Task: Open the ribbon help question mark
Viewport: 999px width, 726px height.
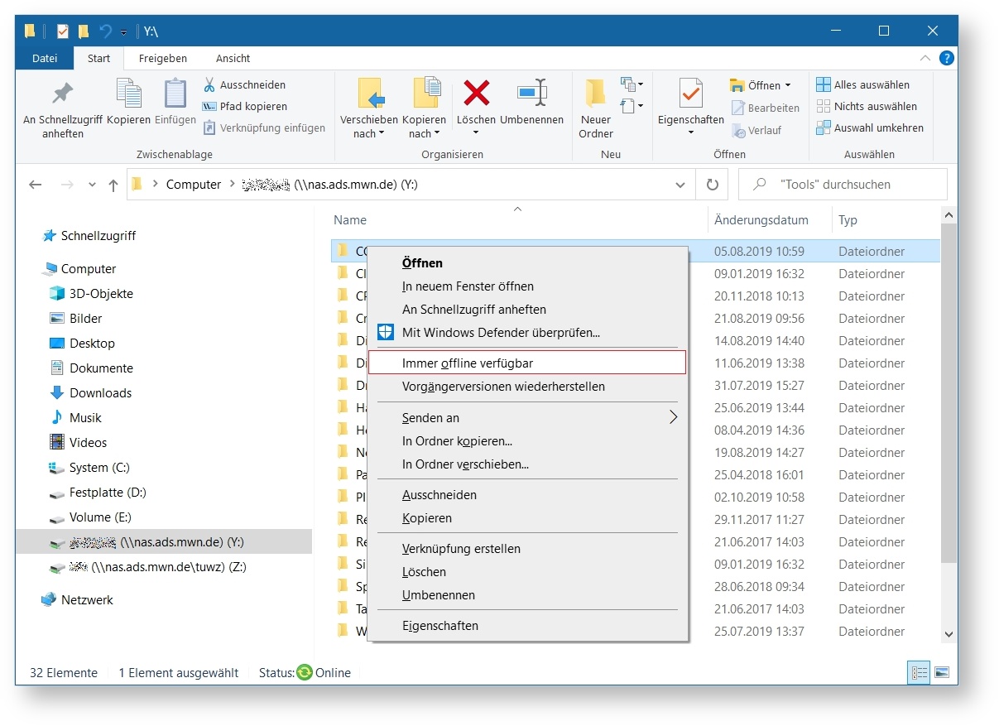Action: [x=947, y=58]
